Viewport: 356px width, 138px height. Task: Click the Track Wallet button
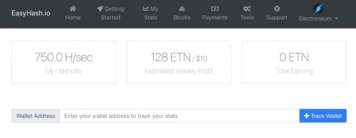[323, 116]
